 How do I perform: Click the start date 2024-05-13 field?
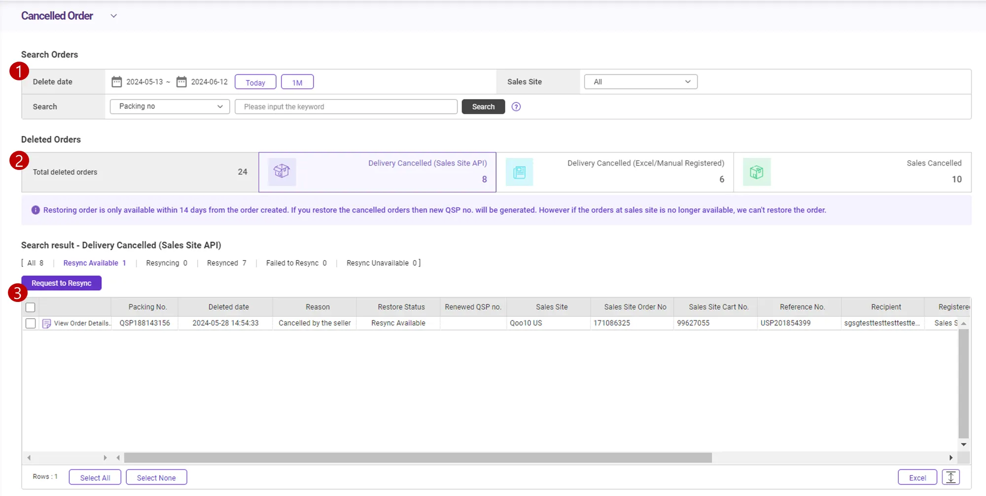pos(144,82)
